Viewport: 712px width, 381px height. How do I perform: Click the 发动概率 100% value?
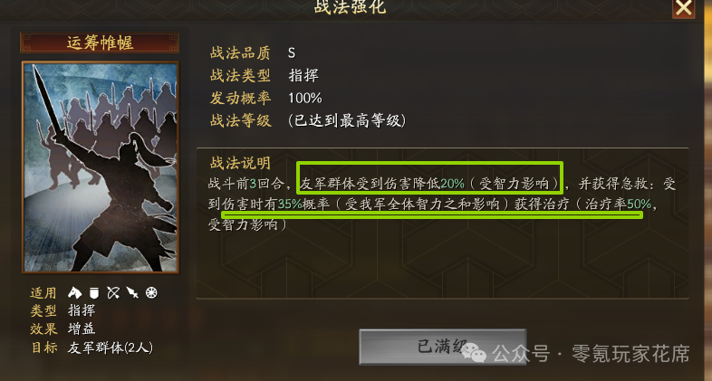(x=305, y=98)
